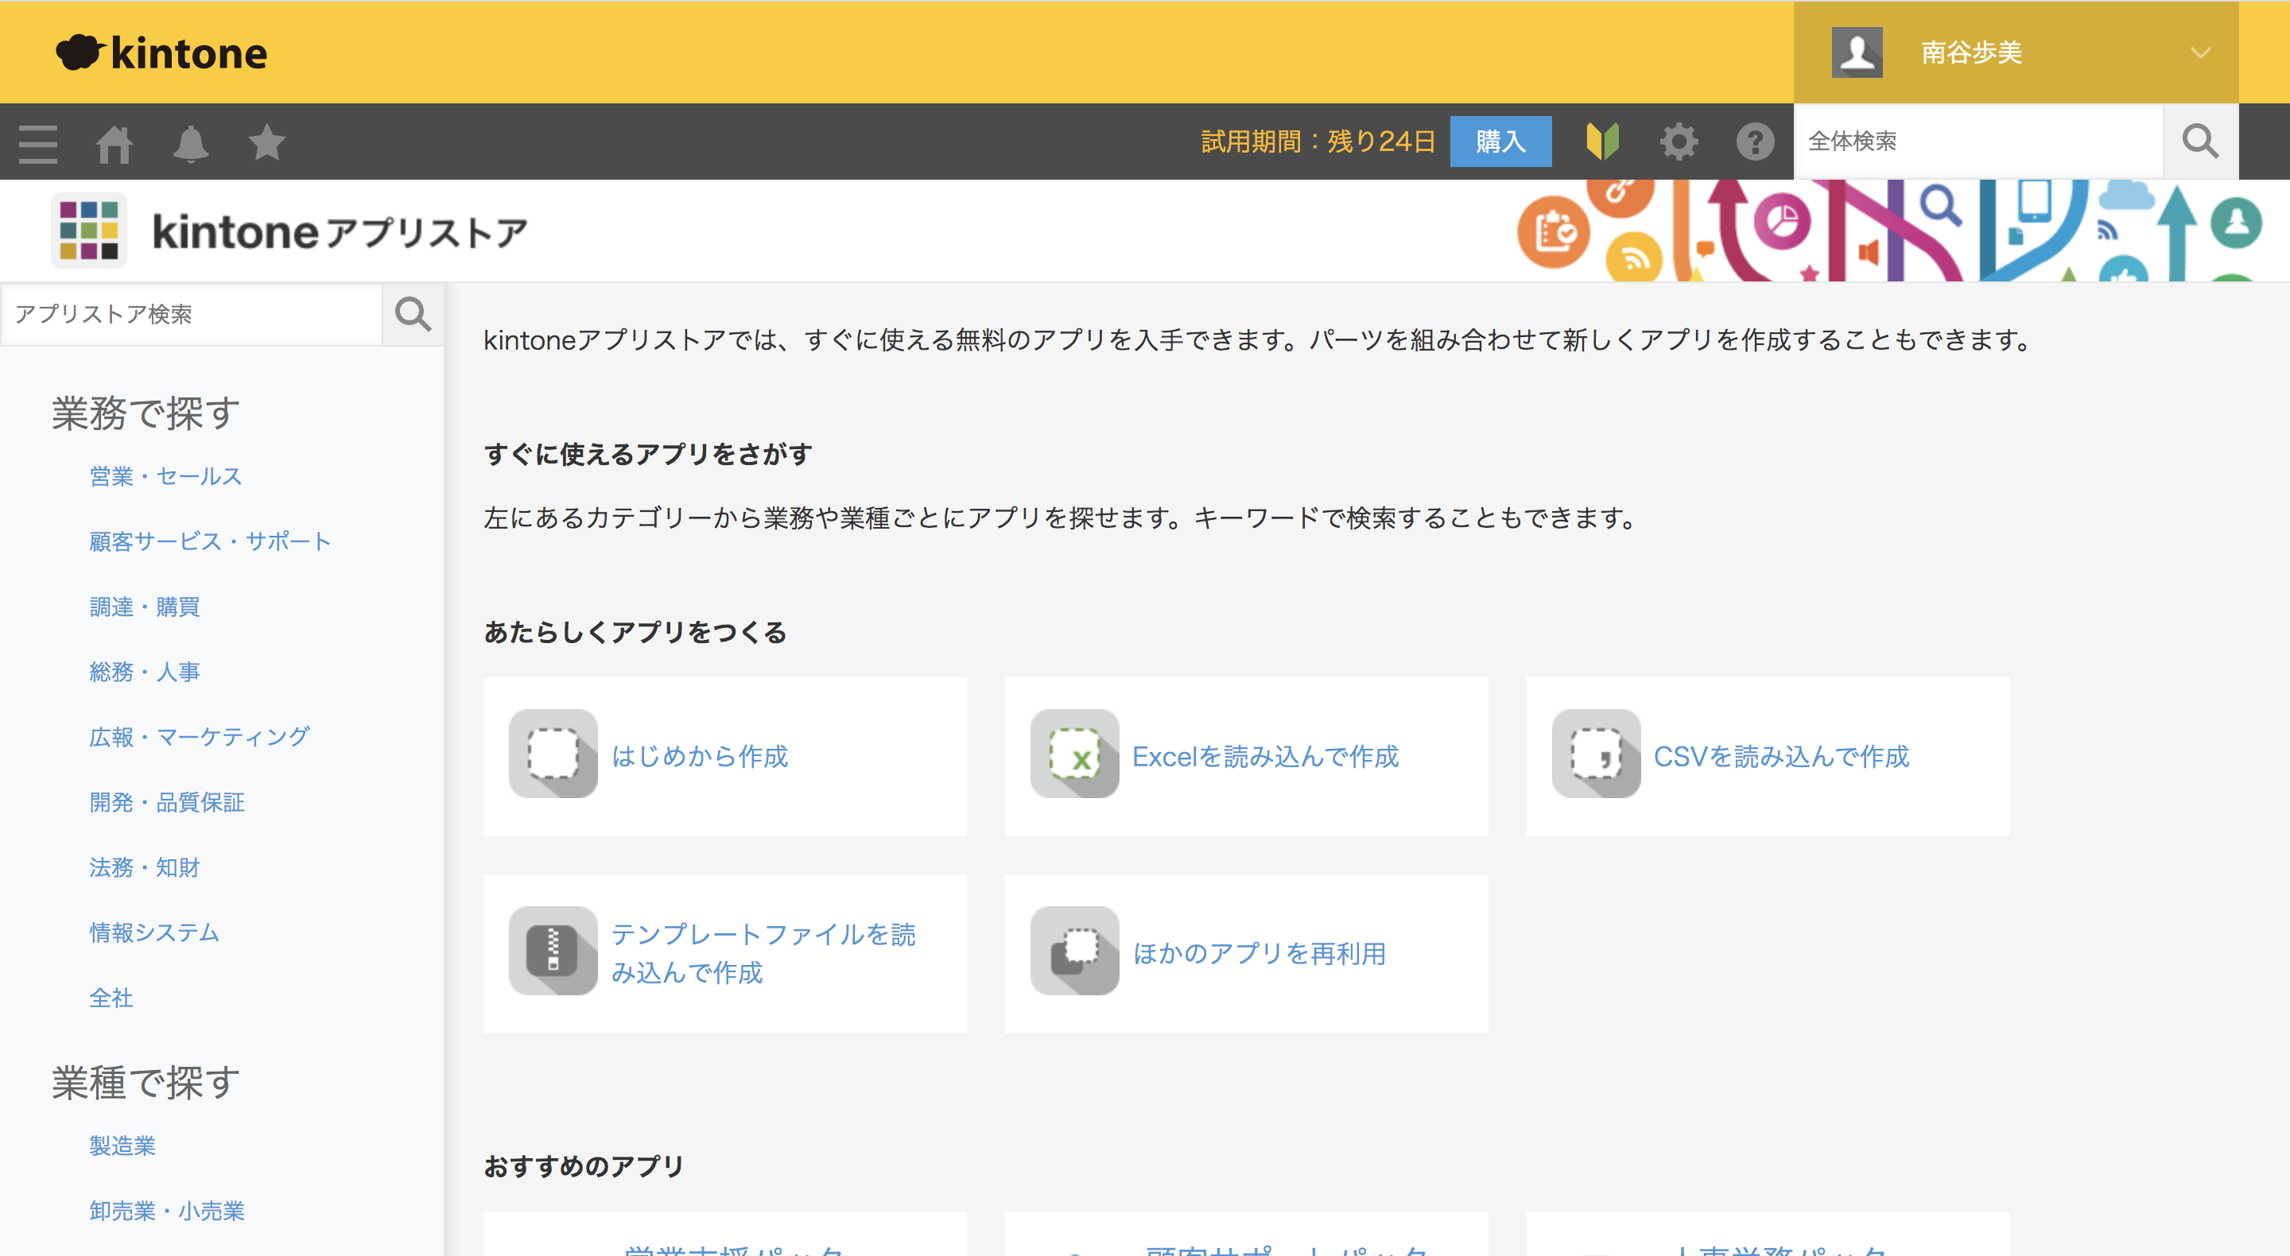Open 営業・セールス category
This screenshot has height=1256, width=2290.
tap(165, 476)
